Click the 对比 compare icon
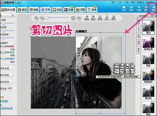This screenshot has width=157, height=116. pos(107,18)
